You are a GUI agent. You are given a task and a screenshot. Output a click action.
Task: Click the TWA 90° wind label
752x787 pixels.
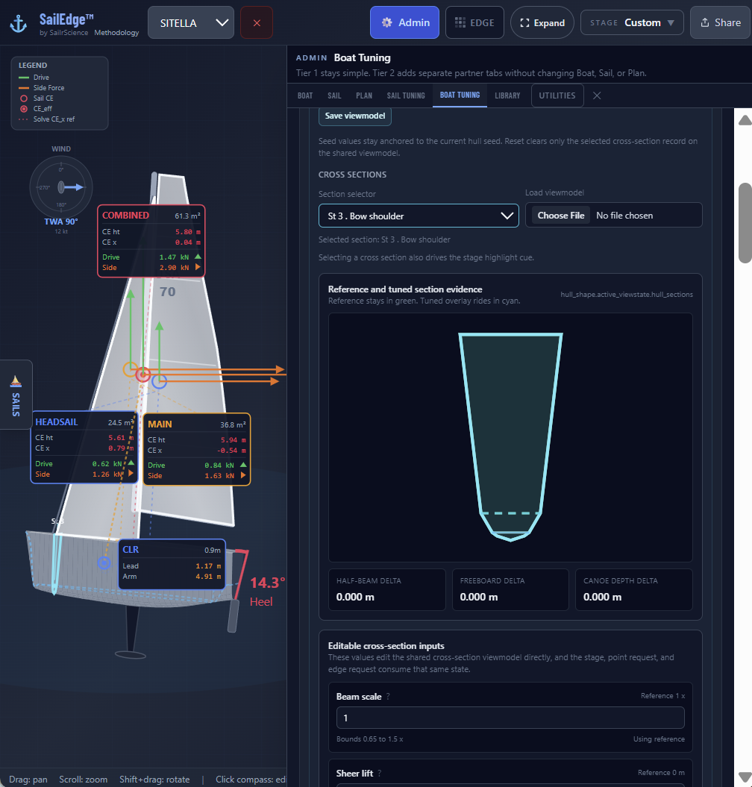[x=60, y=222]
